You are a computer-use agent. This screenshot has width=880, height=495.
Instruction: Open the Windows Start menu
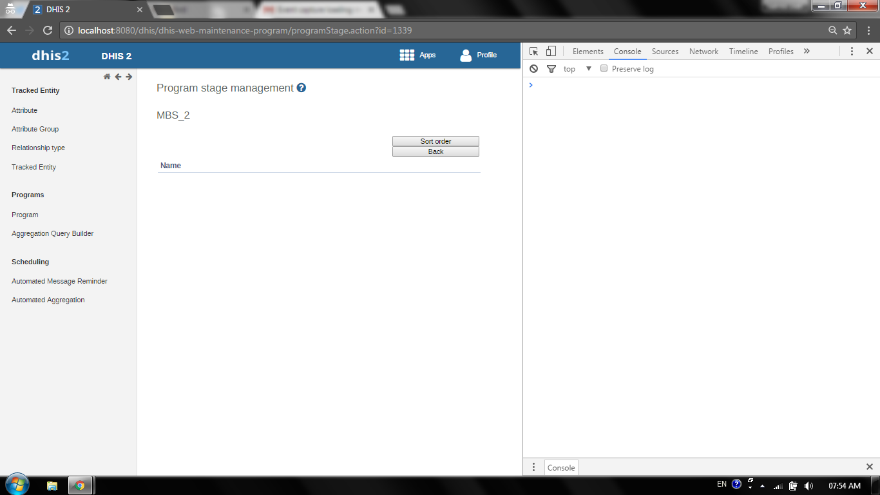(16, 485)
